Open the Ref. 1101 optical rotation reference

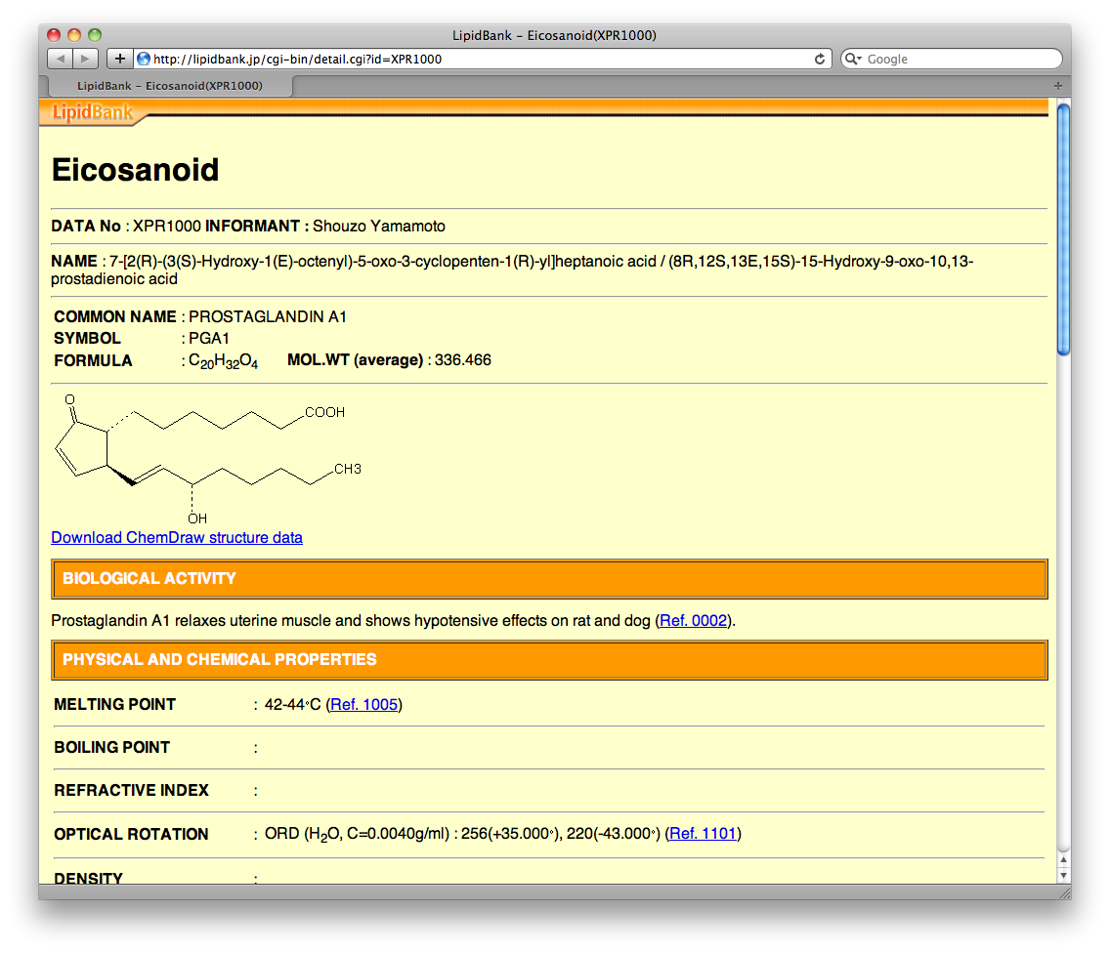703,834
